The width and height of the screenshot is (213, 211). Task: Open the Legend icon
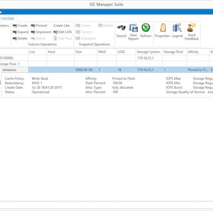pyautogui.click(x=177, y=28)
